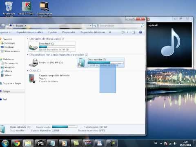Choose Reproducción automática in the toolbar

[x=29, y=32]
